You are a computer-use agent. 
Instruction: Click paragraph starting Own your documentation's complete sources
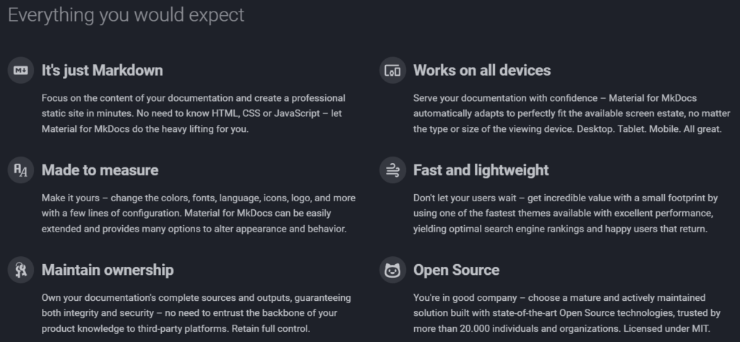tap(197, 313)
